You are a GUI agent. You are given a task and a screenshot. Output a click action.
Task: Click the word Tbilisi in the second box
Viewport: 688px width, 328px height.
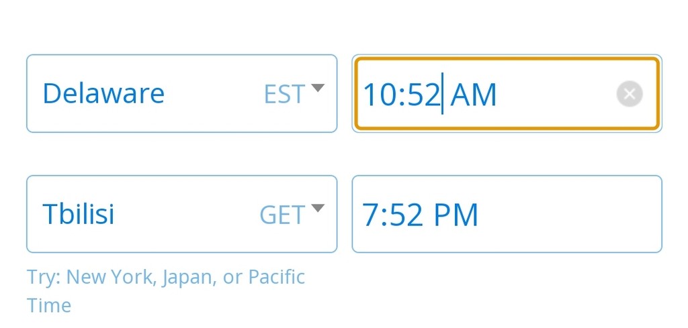tap(79, 214)
